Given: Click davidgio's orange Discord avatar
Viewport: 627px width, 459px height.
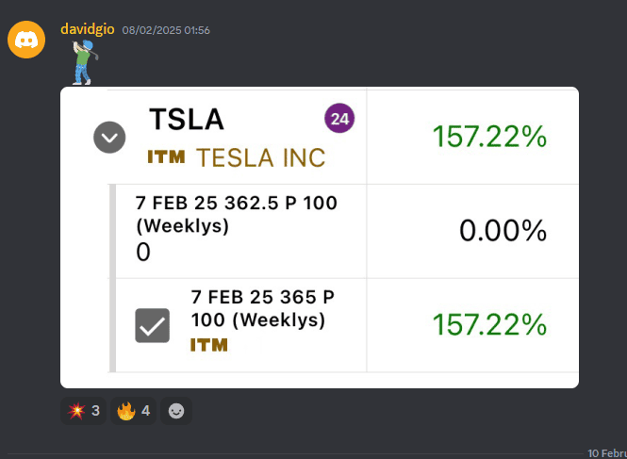Looking at the screenshot, I should click(26, 40).
